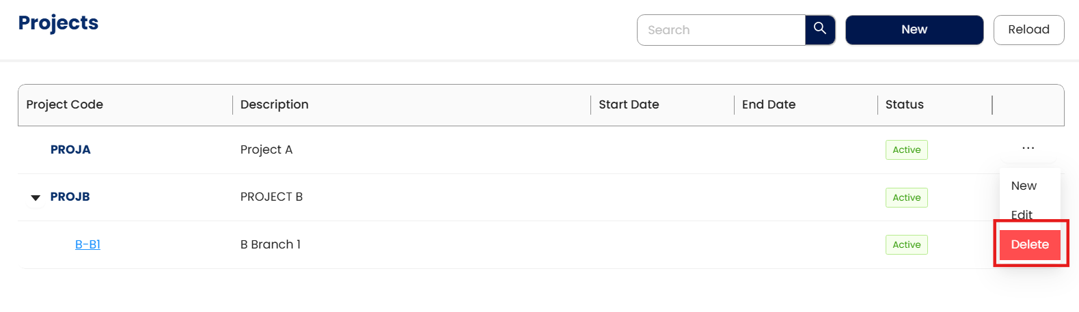Click the search magnifier icon button

820,29
